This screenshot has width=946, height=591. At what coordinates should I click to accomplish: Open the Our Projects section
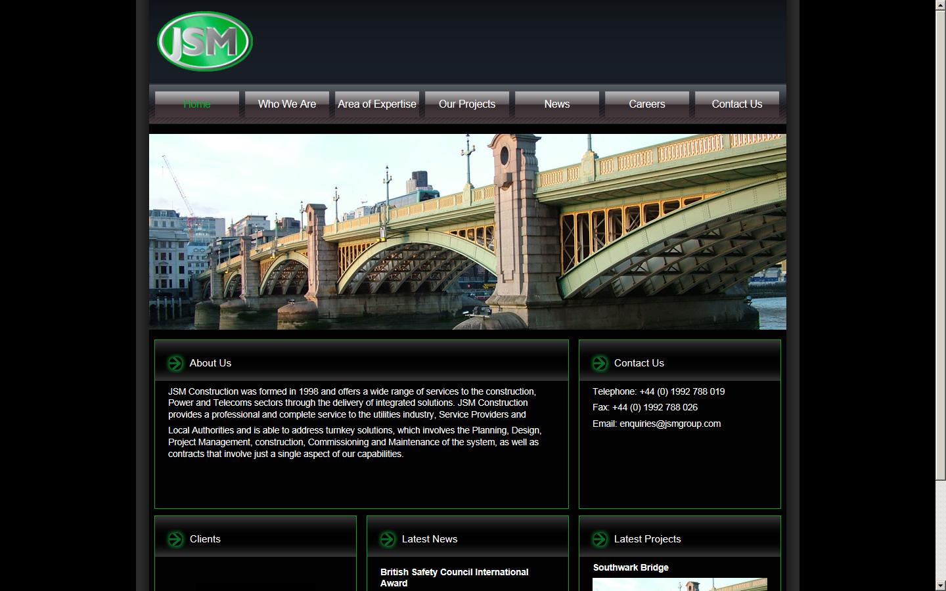[467, 104]
